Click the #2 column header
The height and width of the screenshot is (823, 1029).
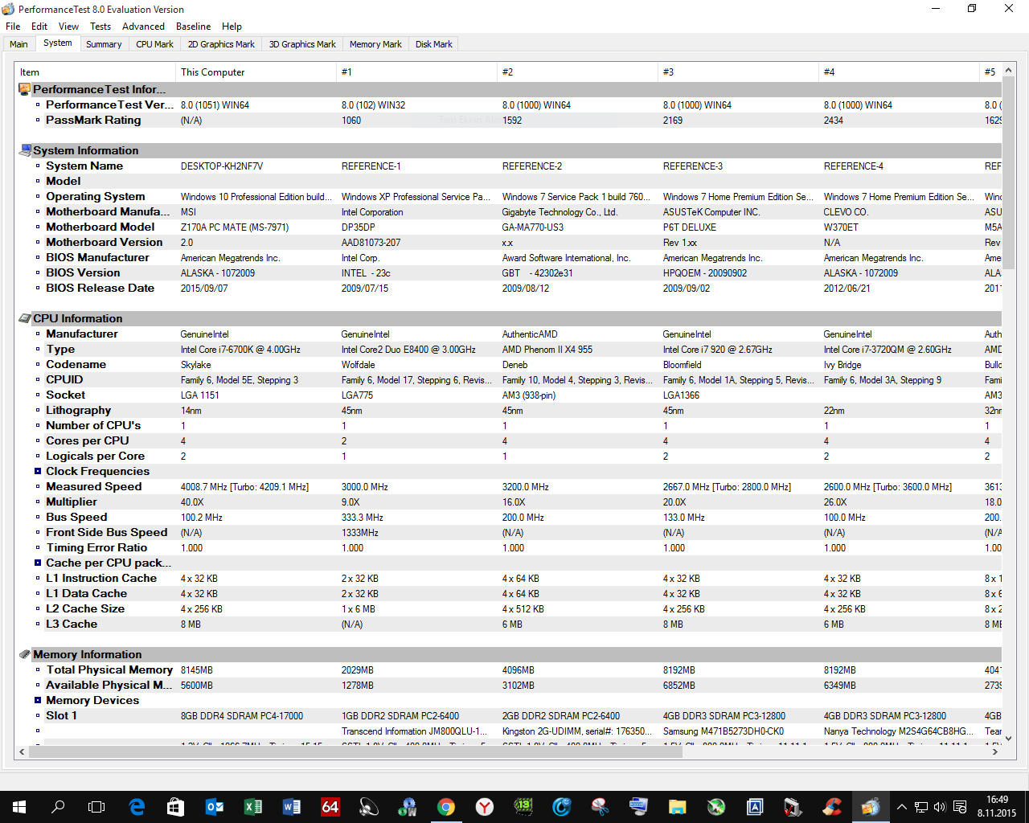pos(578,72)
